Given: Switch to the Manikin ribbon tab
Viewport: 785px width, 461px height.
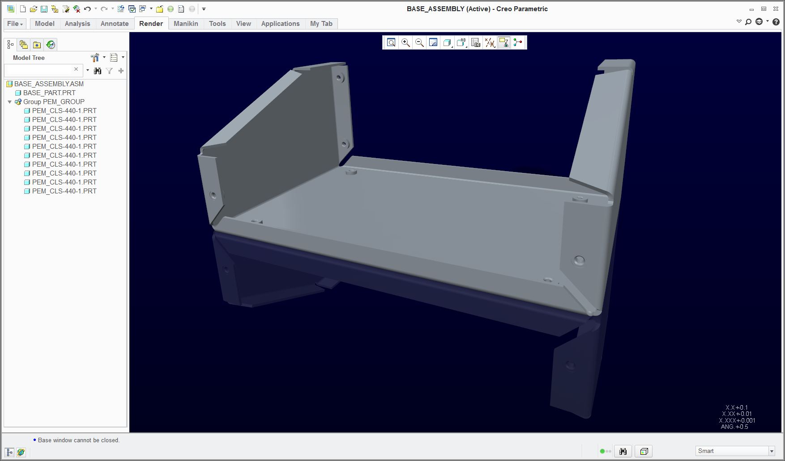Looking at the screenshot, I should [x=186, y=24].
